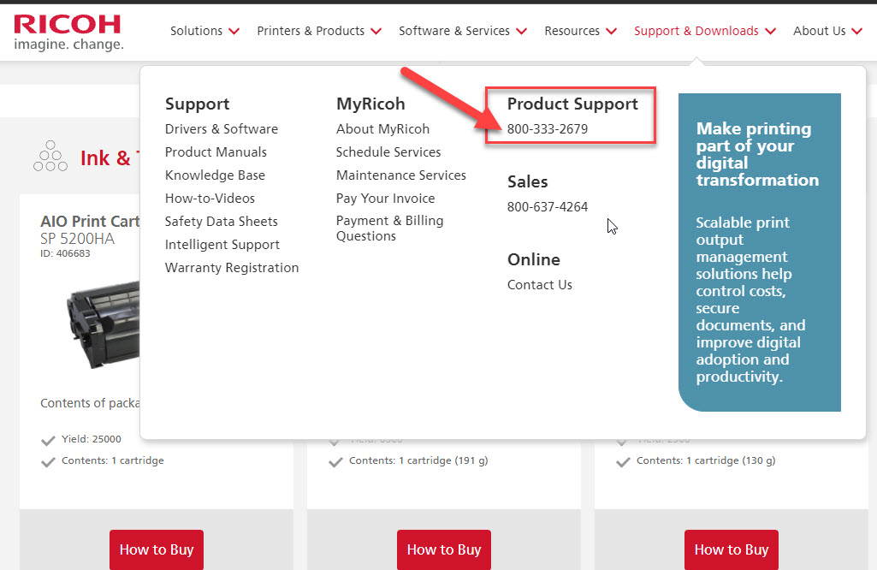
Task: Click the Support column heading
Action: (198, 104)
